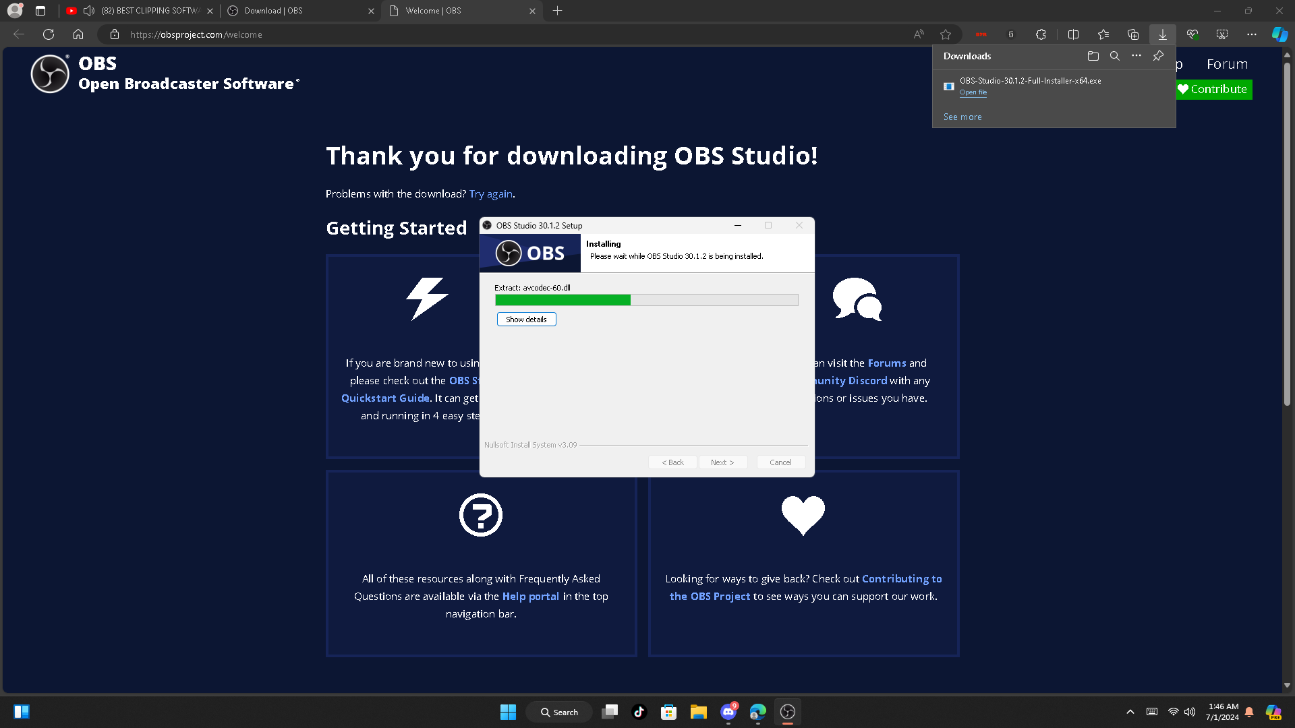Open Task View on the taskbar
Screen dimensions: 1295x728
coord(610,712)
